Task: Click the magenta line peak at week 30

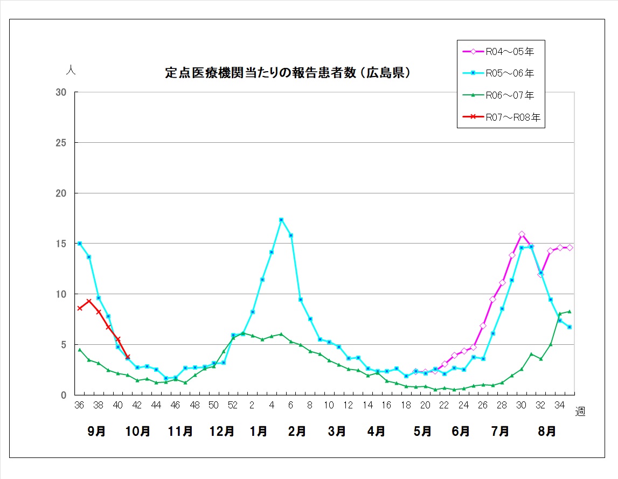Action: click(x=522, y=234)
